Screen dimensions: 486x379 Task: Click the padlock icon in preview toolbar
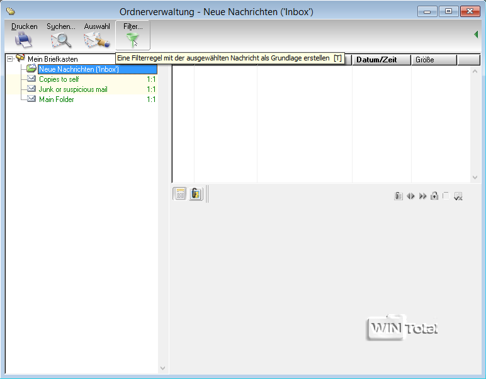pyautogui.click(x=434, y=196)
